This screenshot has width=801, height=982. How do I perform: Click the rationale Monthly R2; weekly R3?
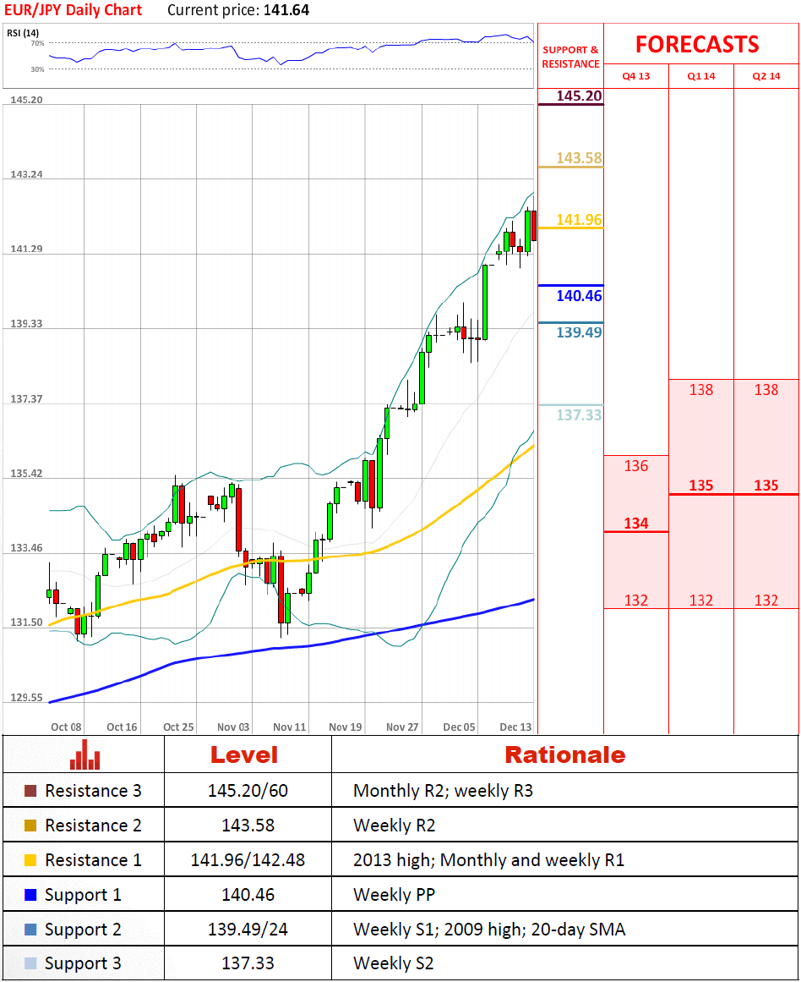(443, 790)
